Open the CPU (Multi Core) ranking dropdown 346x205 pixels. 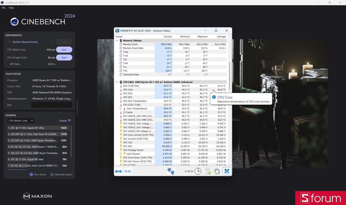click(x=21, y=121)
